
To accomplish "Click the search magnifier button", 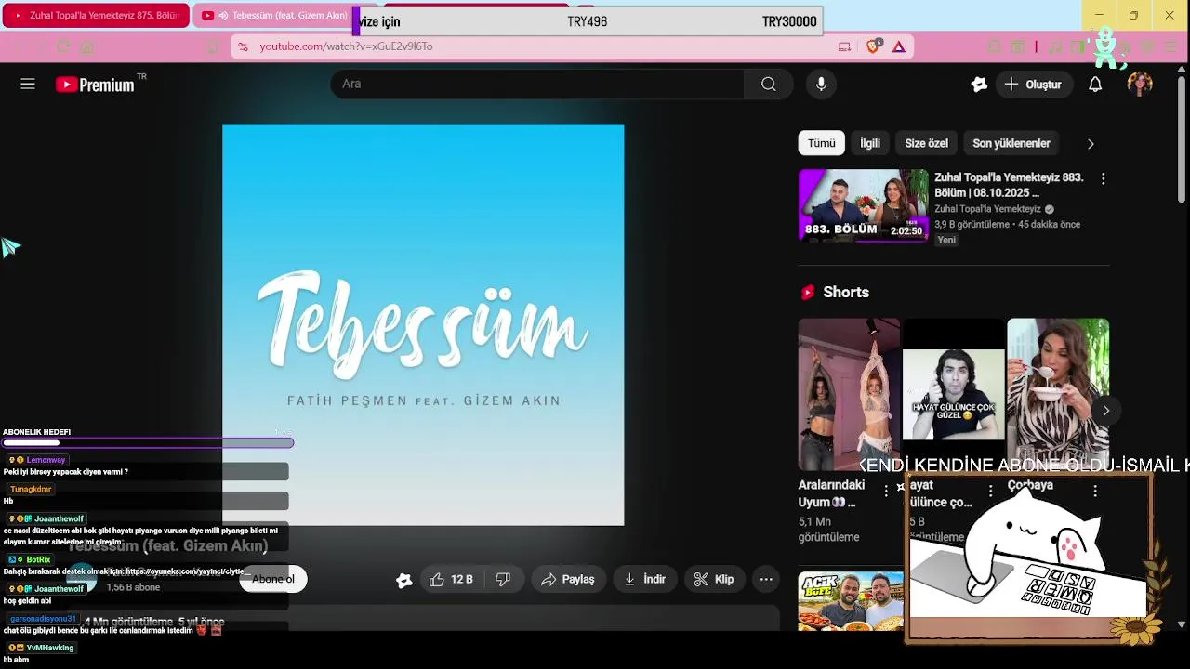I will (768, 84).
